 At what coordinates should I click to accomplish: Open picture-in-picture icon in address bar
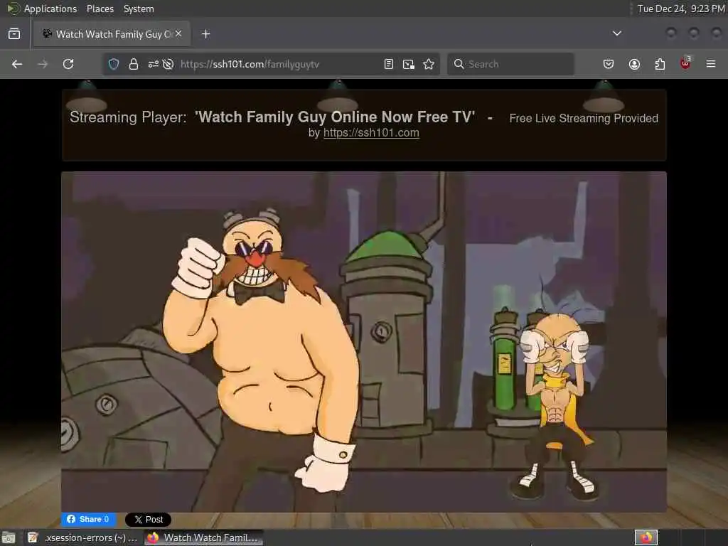[409, 64]
